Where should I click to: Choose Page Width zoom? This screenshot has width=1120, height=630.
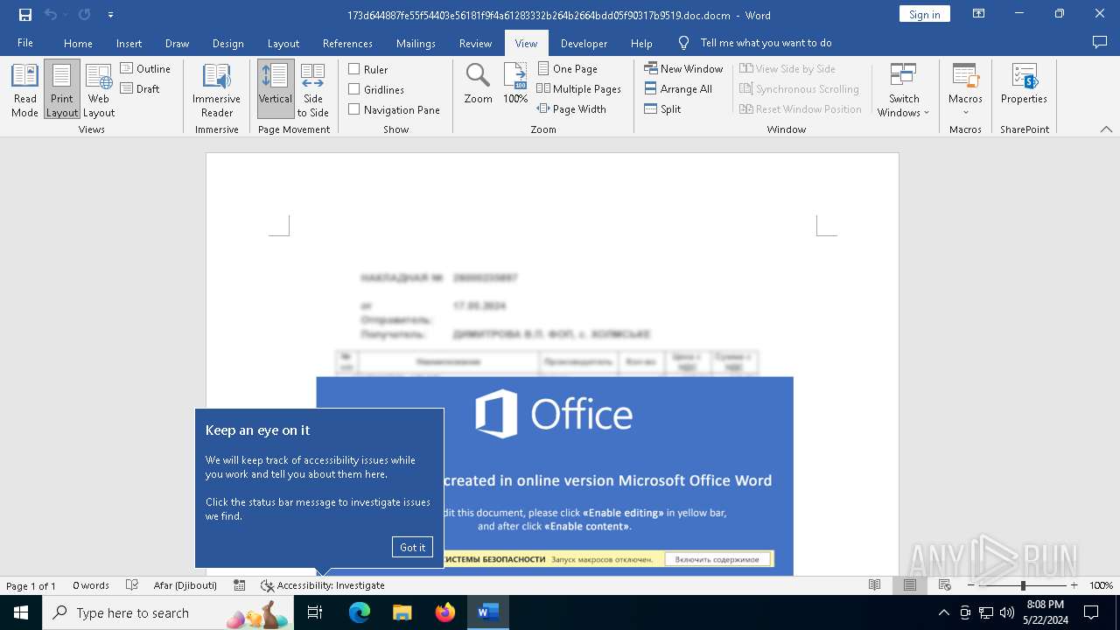click(571, 108)
